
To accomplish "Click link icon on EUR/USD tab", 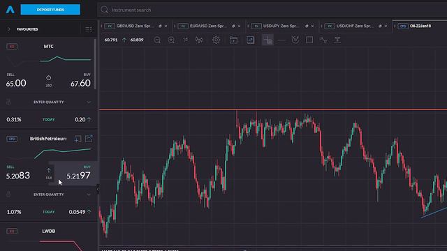I will (x=233, y=26).
